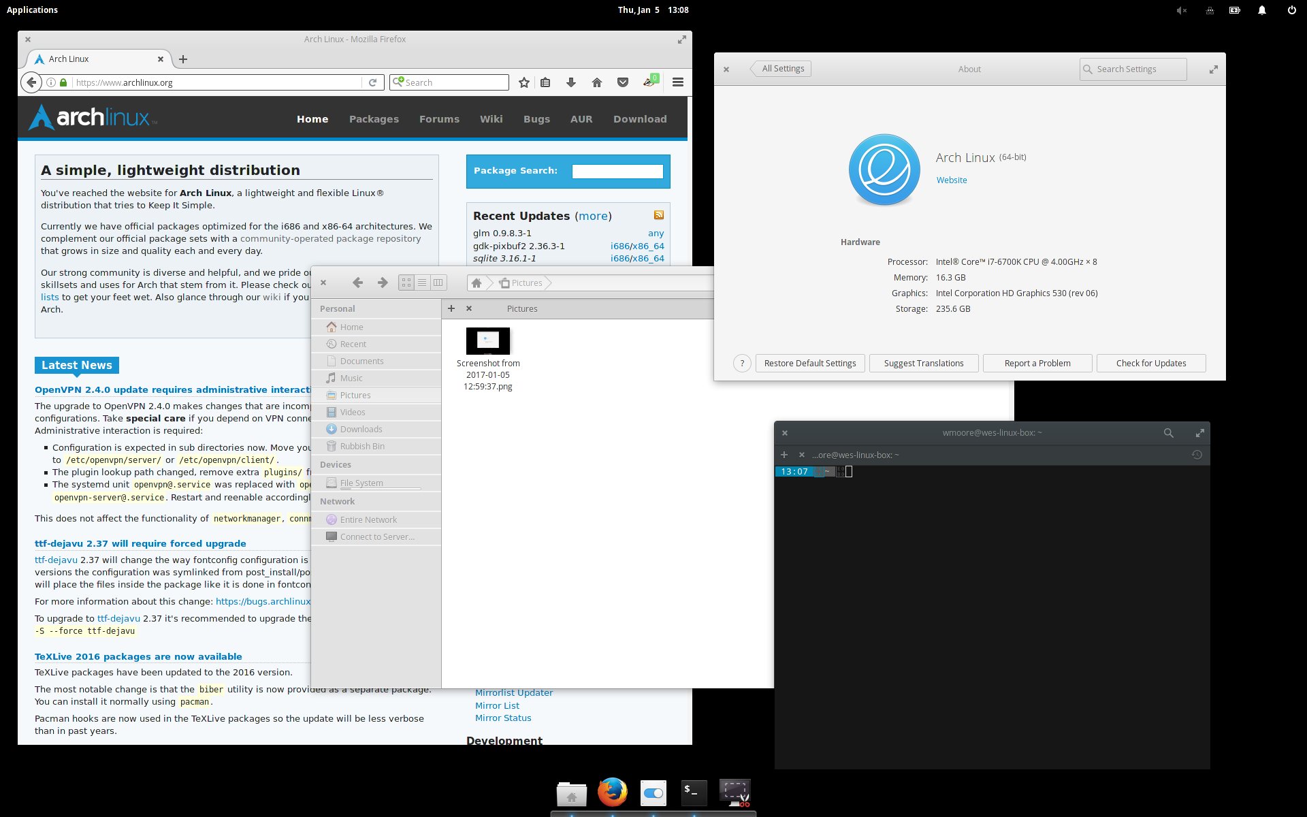The width and height of the screenshot is (1307, 817).
Task: Click the Search Settings field
Action: (x=1133, y=69)
